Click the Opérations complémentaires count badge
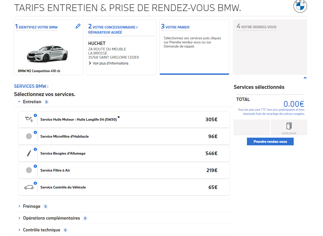 coord(85,218)
